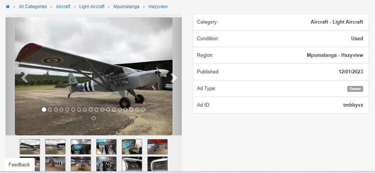Open the All Categories breadcrumb
This screenshot has width=375, height=173.
point(33,7)
